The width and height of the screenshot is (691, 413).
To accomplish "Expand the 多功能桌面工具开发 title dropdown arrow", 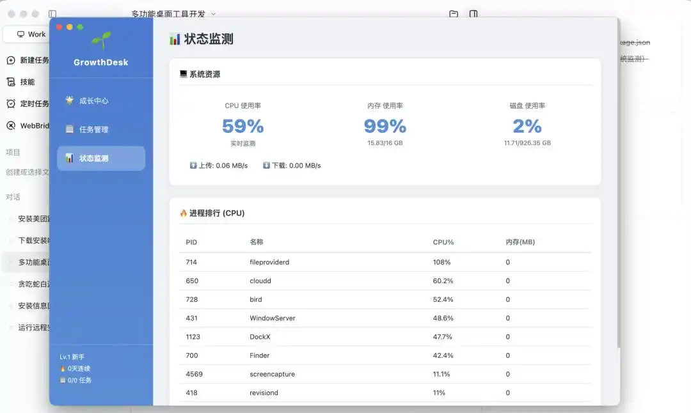I will 213,14.
